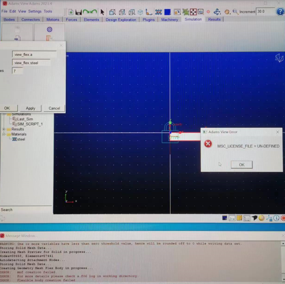Open the Settings menu
This screenshot has height=284, width=285.
click(35, 11)
